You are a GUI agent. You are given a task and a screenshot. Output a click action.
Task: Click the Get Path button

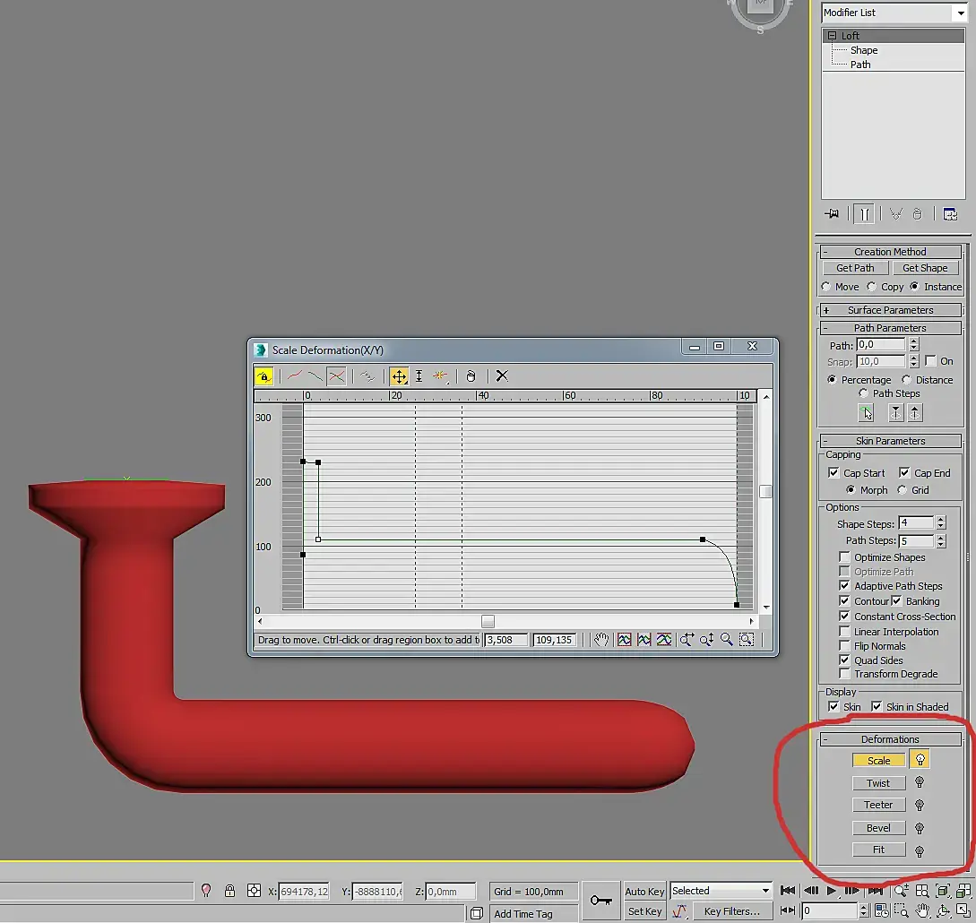pos(855,268)
